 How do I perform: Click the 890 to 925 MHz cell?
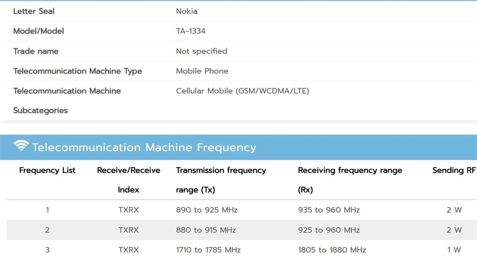tap(207, 210)
